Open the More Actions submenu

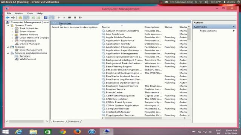[x=208, y=31]
